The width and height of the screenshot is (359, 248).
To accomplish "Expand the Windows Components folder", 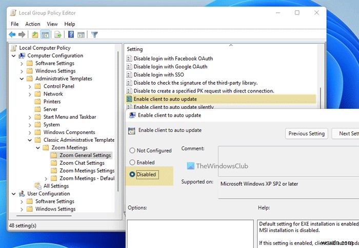I will click(30, 132).
